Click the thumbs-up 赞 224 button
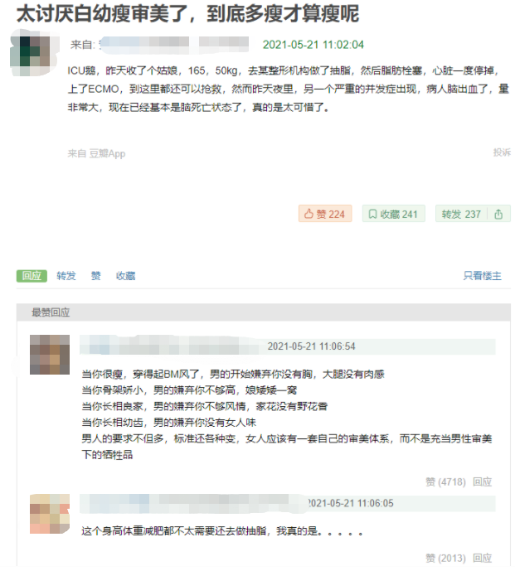 (325, 214)
